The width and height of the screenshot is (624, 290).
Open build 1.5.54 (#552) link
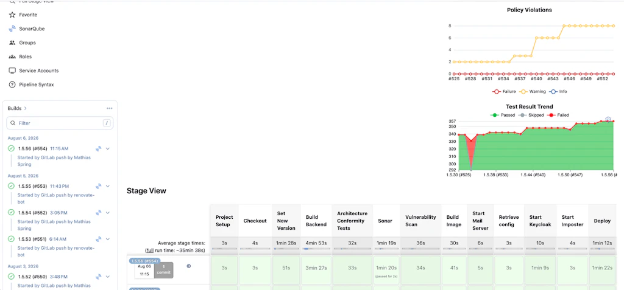tap(33, 213)
